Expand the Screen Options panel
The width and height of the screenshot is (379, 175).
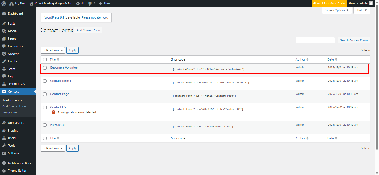[337, 10]
